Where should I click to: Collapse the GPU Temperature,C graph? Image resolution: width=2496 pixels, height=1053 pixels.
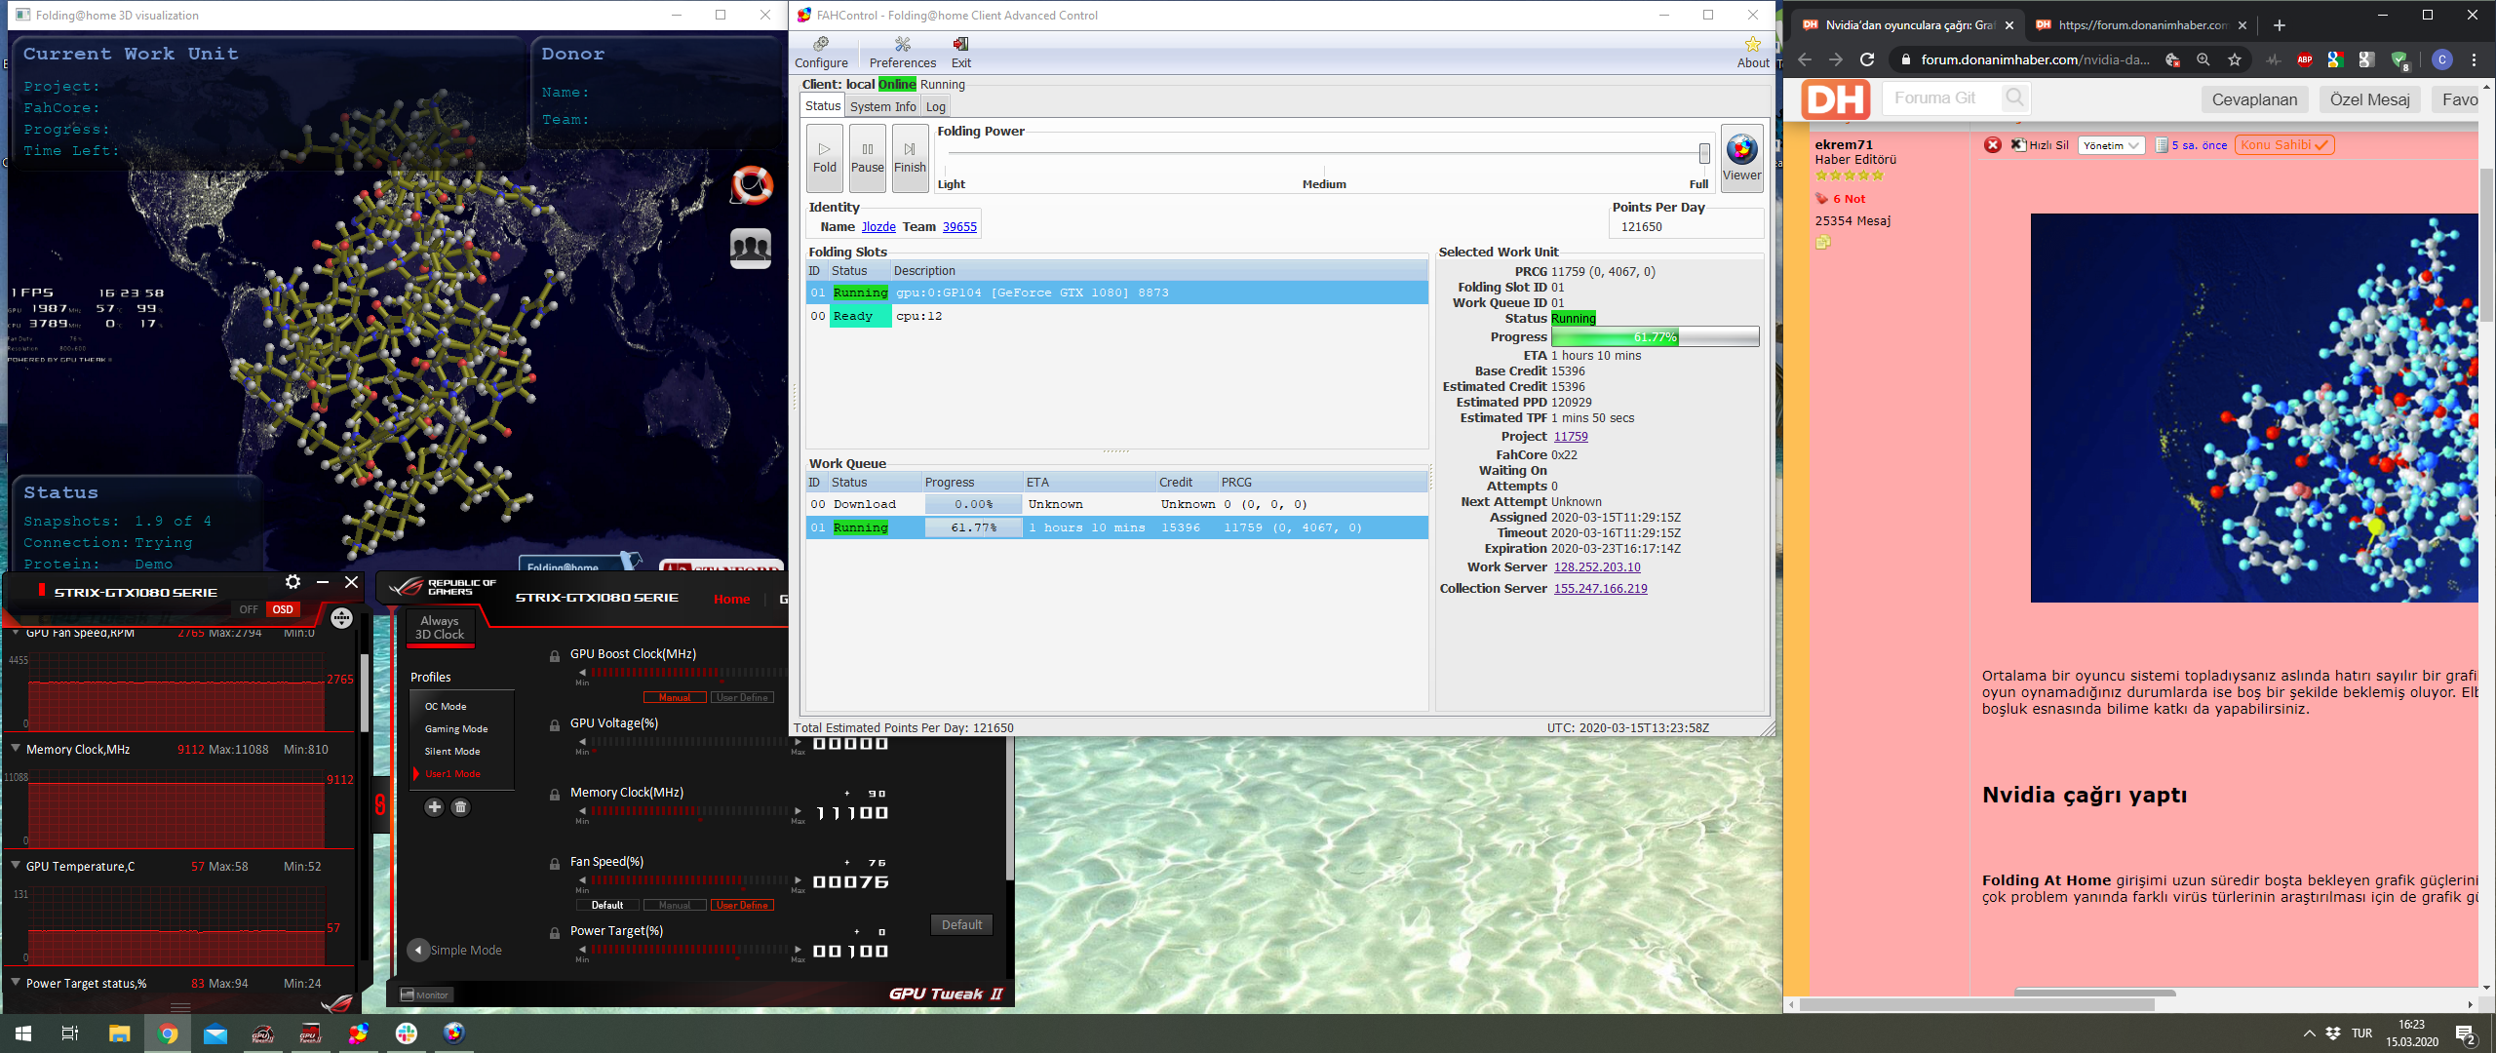point(16,866)
